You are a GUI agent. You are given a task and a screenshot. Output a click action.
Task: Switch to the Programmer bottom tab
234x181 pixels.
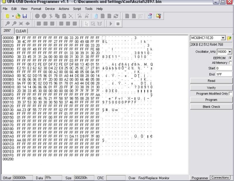[x=200, y=178]
